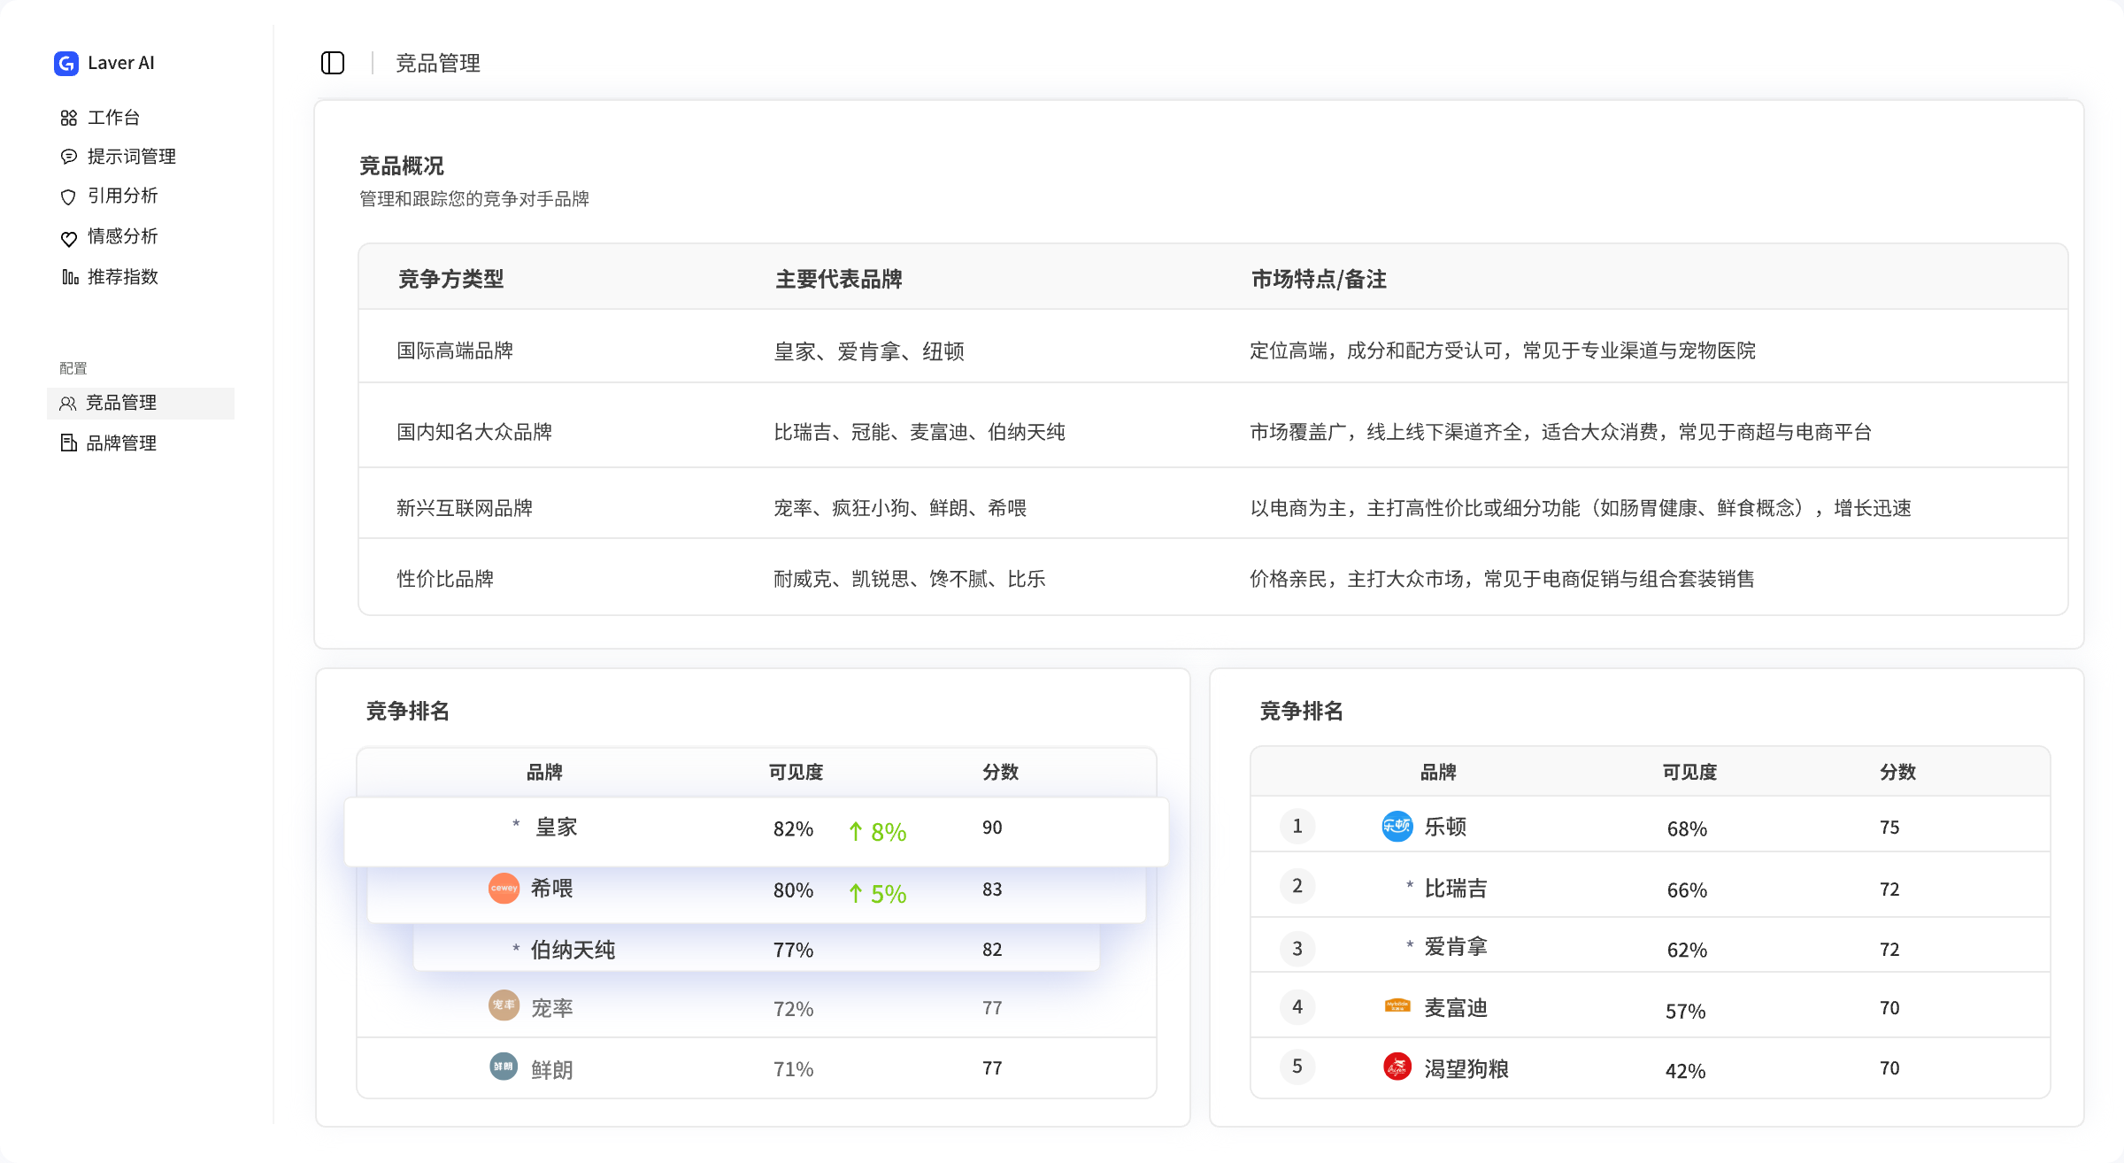
Task: Click the Laver AI logo icon
Action: tap(66, 63)
